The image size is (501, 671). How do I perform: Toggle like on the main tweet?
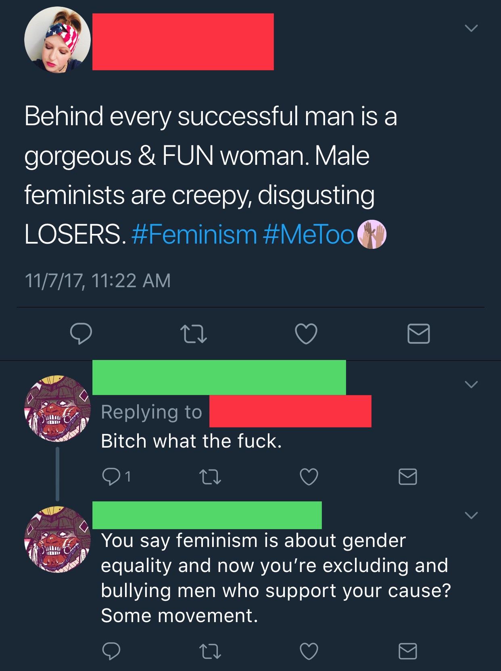click(307, 335)
